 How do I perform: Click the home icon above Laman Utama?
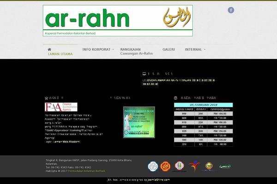[x=49, y=50]
